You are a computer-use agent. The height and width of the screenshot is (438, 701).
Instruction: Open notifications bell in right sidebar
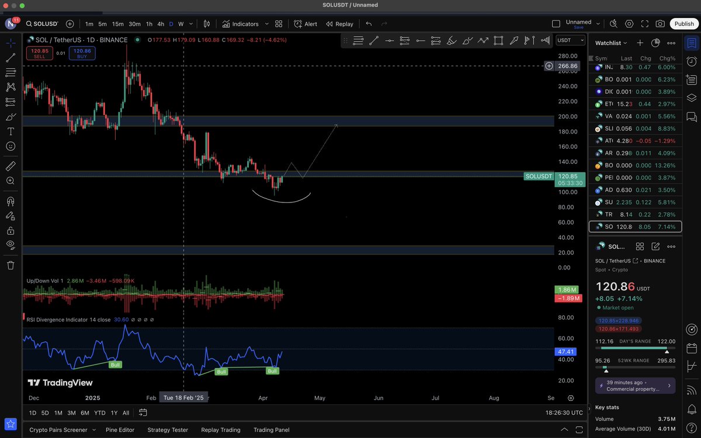692,409
